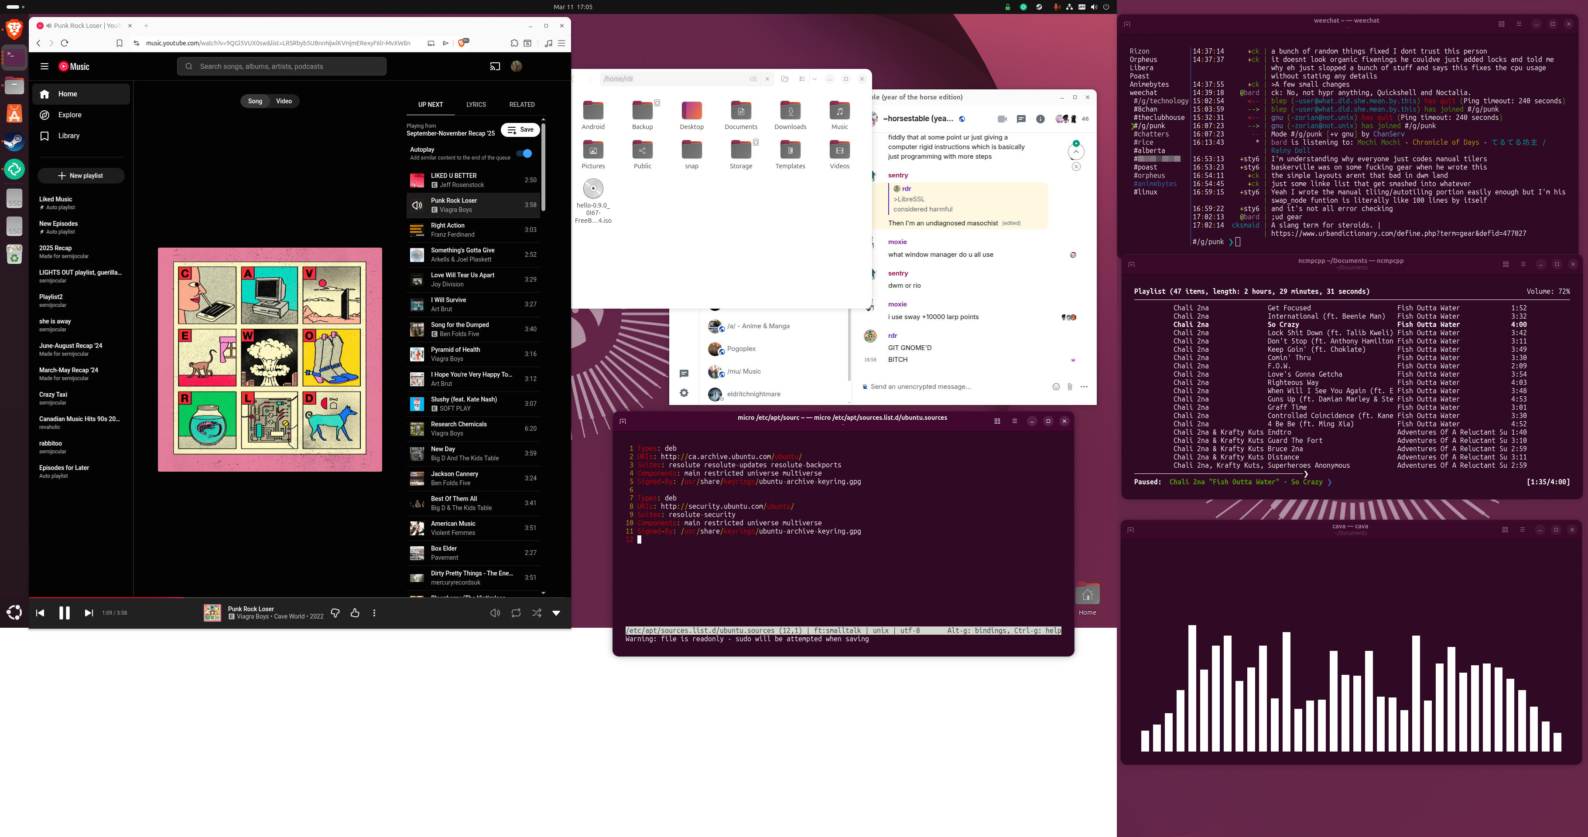The image size is (1588, 837).
Task: Toggle the Autoplay switch off
Action: coord(524,153)
